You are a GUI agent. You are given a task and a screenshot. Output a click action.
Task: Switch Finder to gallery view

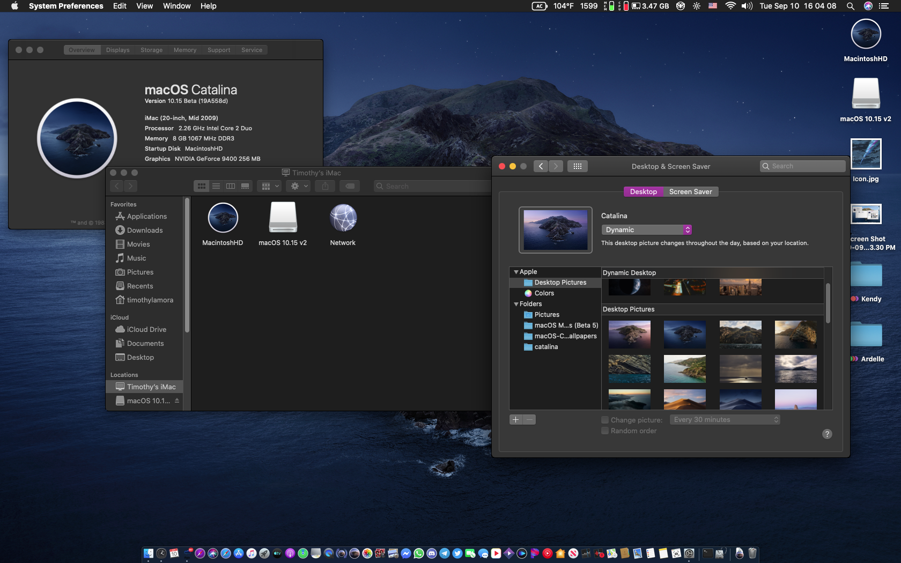245,186
